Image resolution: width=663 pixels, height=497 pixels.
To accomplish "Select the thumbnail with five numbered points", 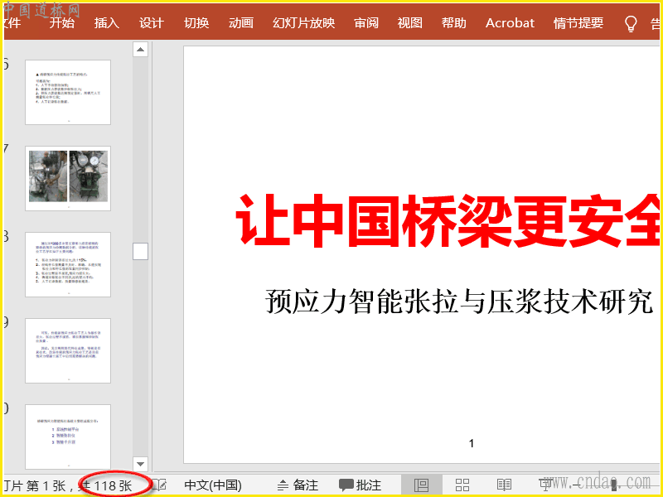I will tap(68, 264).
